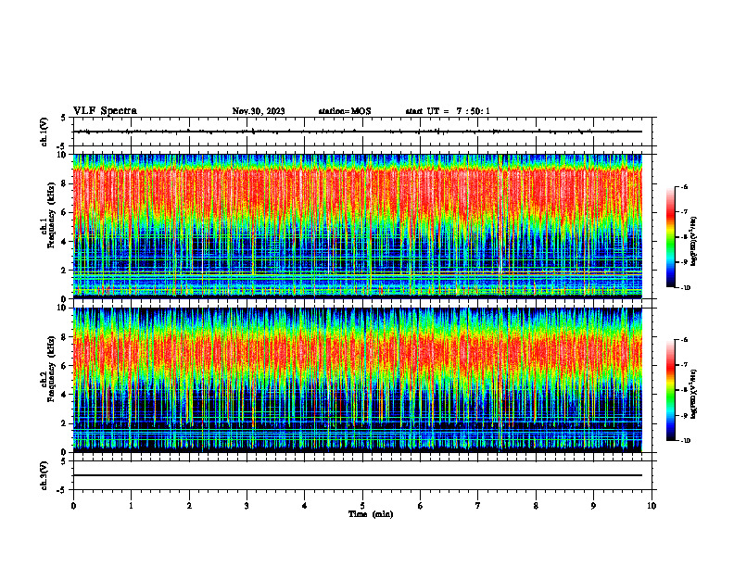Click the "-6" label on ch.1 colorbar

pyautogui.click(x=684, y=187)
